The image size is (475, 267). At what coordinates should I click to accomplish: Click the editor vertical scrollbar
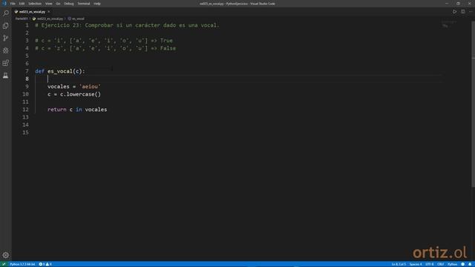(x=474, y=103)
